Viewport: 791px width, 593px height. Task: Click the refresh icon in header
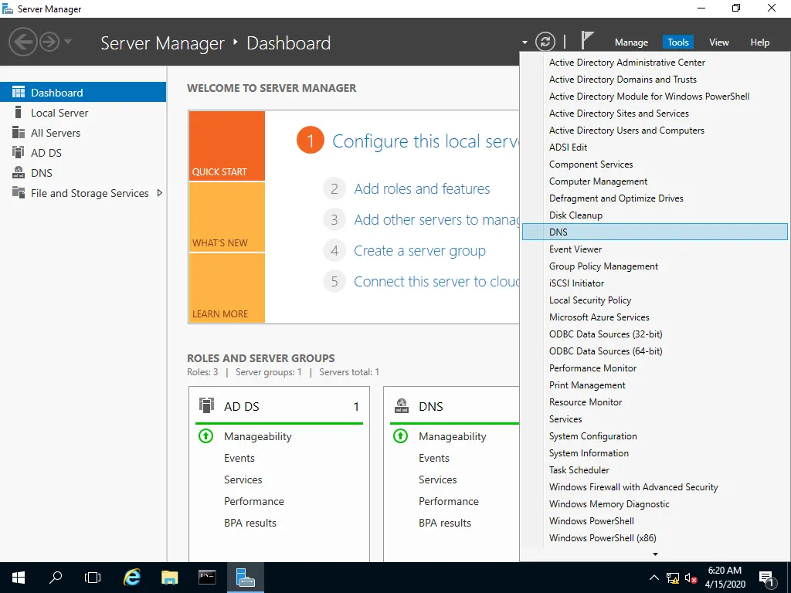545,42
